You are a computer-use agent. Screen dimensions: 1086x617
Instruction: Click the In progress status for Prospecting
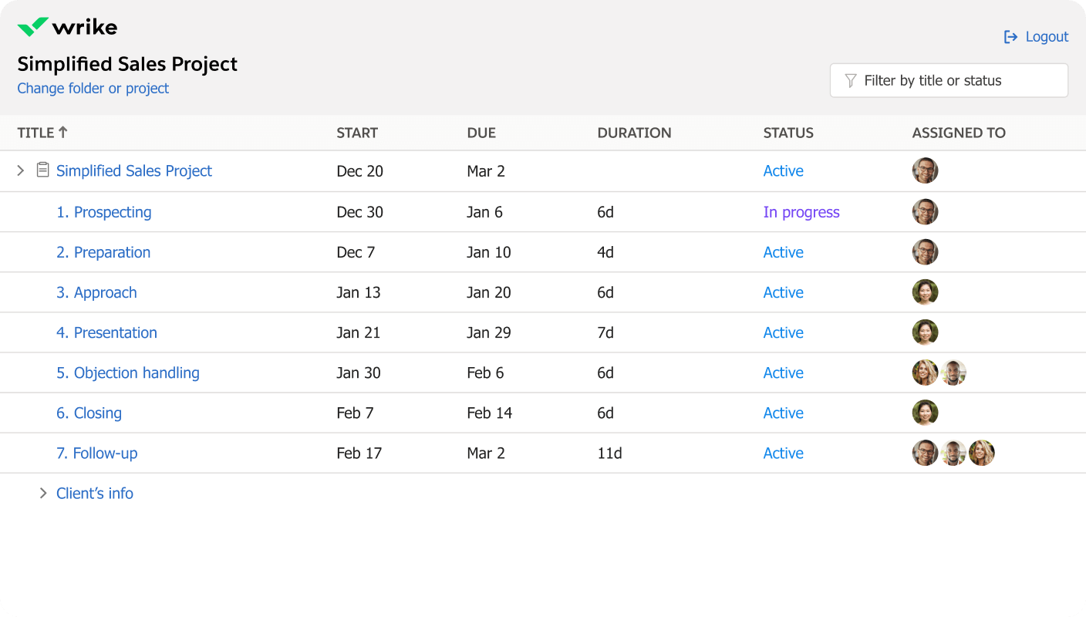(x=801, y=212)
